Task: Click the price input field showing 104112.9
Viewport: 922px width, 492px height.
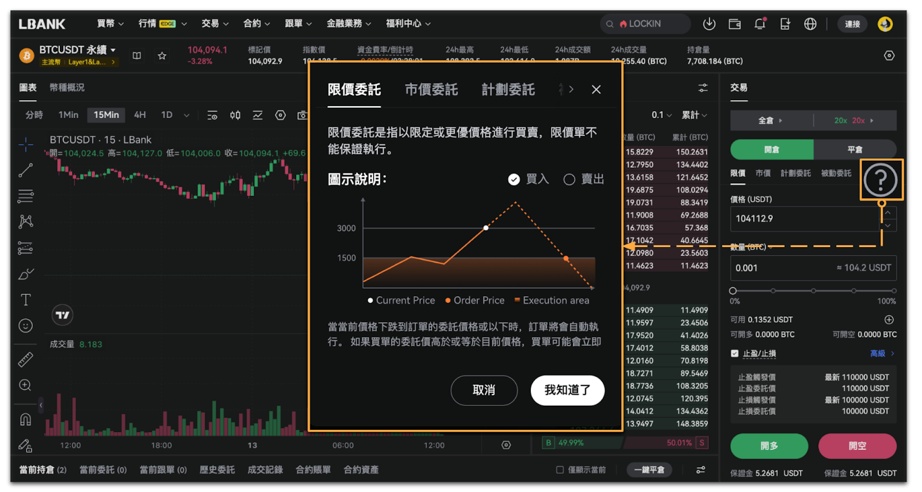Action: coord(804,219)
